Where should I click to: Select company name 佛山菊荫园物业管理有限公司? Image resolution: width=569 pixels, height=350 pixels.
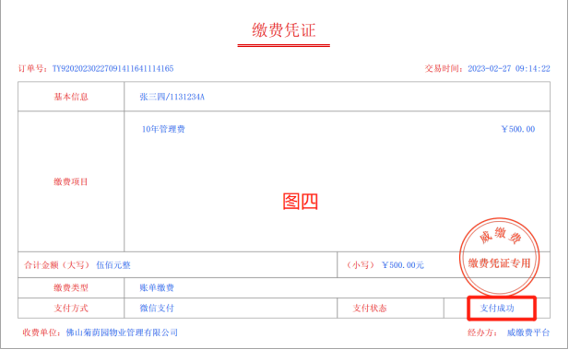122,332
